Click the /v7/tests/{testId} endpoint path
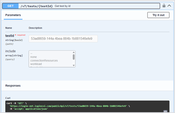 pos(37,6)
